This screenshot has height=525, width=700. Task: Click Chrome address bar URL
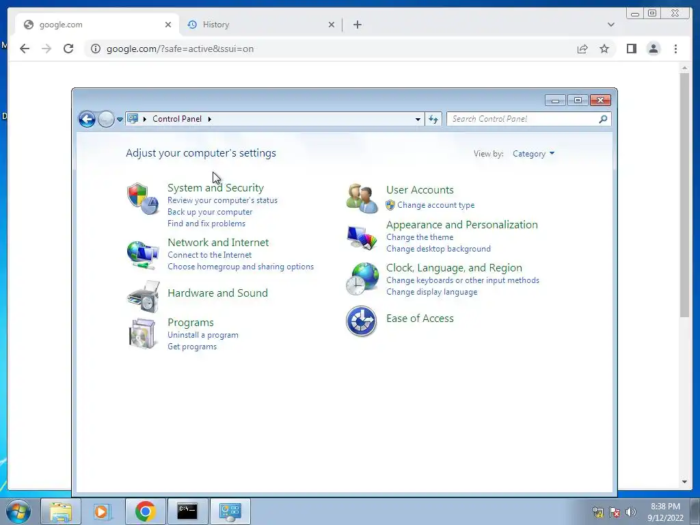[180, 49]
